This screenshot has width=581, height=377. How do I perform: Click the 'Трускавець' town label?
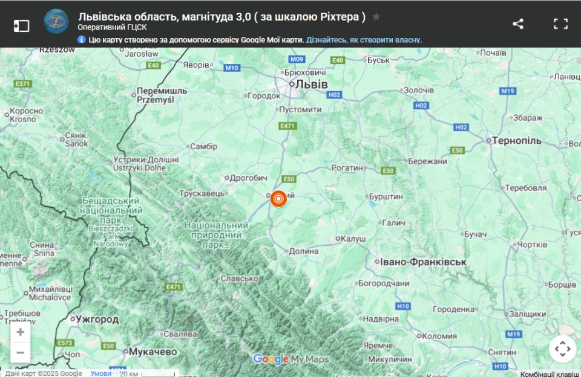coord(202,193)
